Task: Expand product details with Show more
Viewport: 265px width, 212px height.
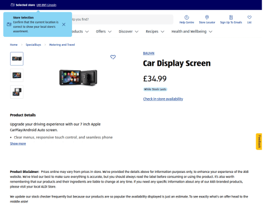Action: [x=18, y=143]
